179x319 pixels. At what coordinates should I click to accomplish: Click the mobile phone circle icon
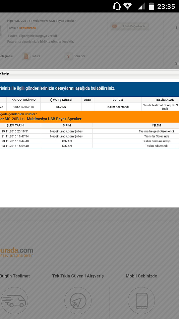click(x=142, y=301)
